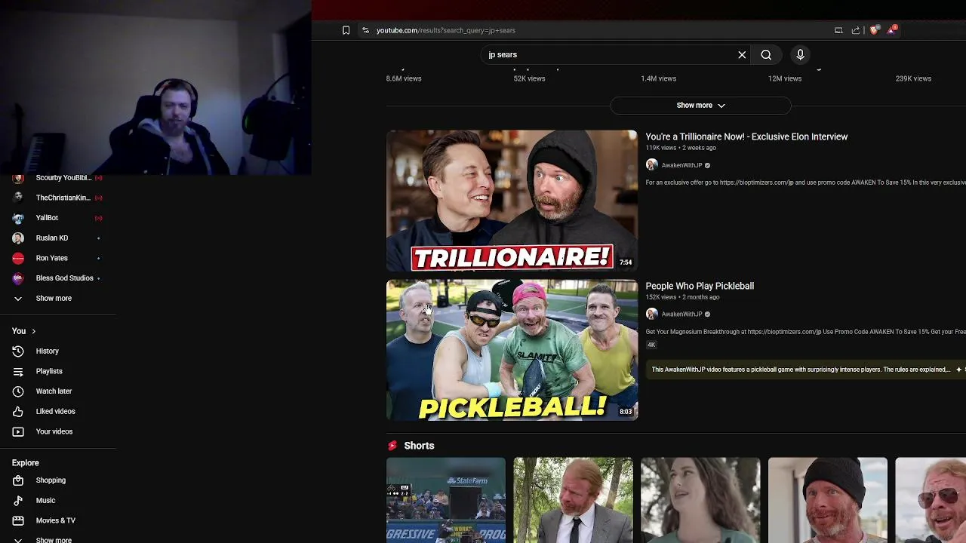Image resolution: width=966 pixels, height=543 pixels.
Task: Click AwakenWithJP avatar under Elon Interview video
Action: click(652, 165)
